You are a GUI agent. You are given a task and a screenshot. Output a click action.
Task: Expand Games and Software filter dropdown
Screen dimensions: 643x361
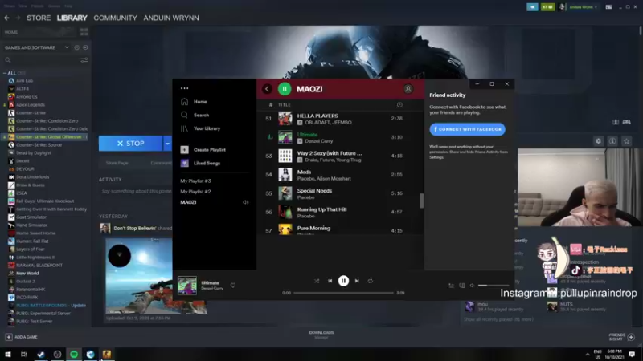click(x=67, y=47)
